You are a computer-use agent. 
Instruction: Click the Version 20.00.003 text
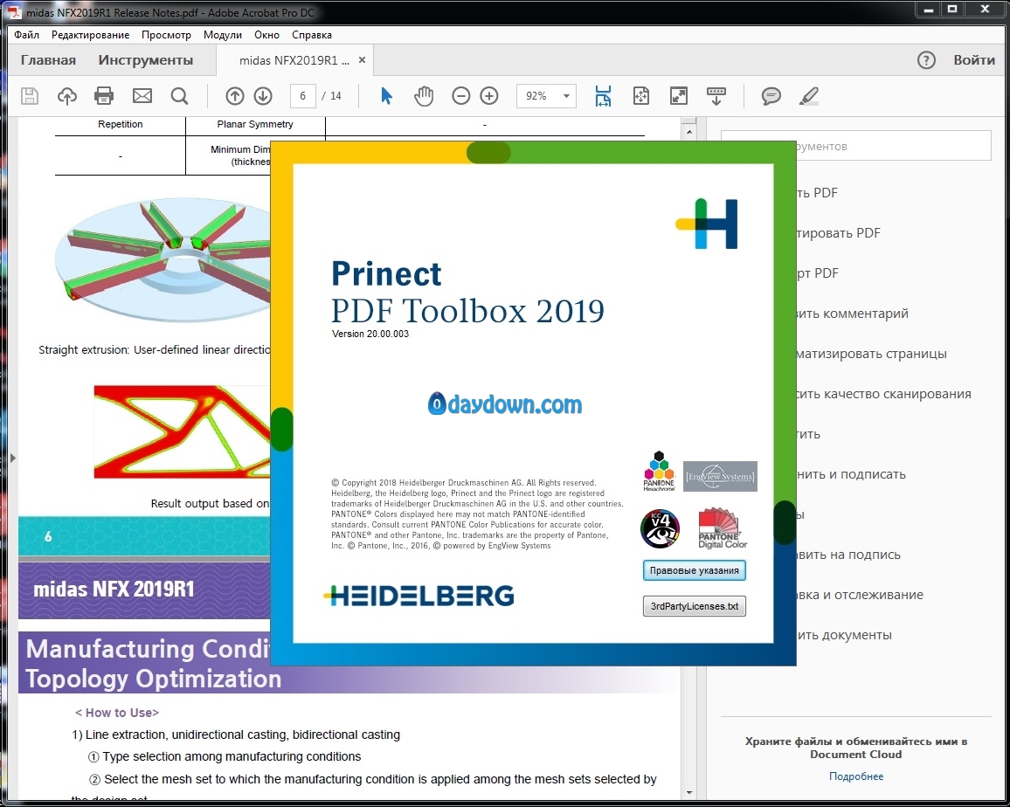pyautogui.click(x=370, y=334)
